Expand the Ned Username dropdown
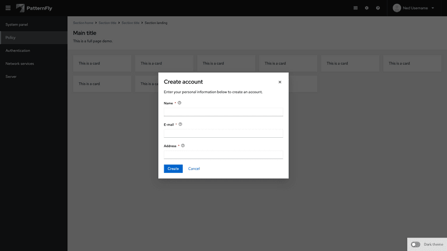 [413, 8]
